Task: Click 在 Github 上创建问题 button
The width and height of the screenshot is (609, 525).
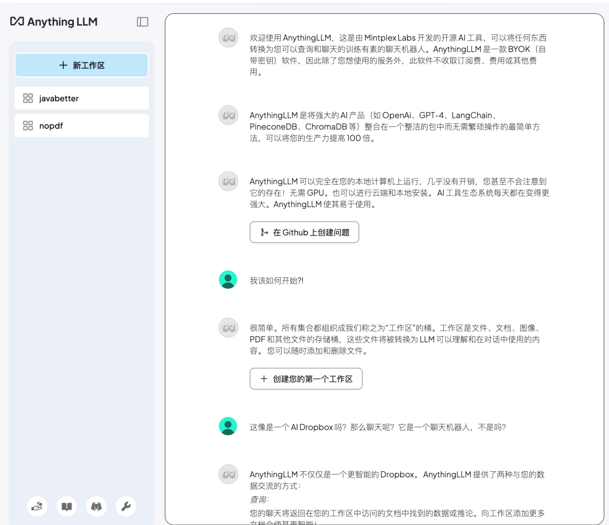Action: pyautogui.click(x=304, y=232)
